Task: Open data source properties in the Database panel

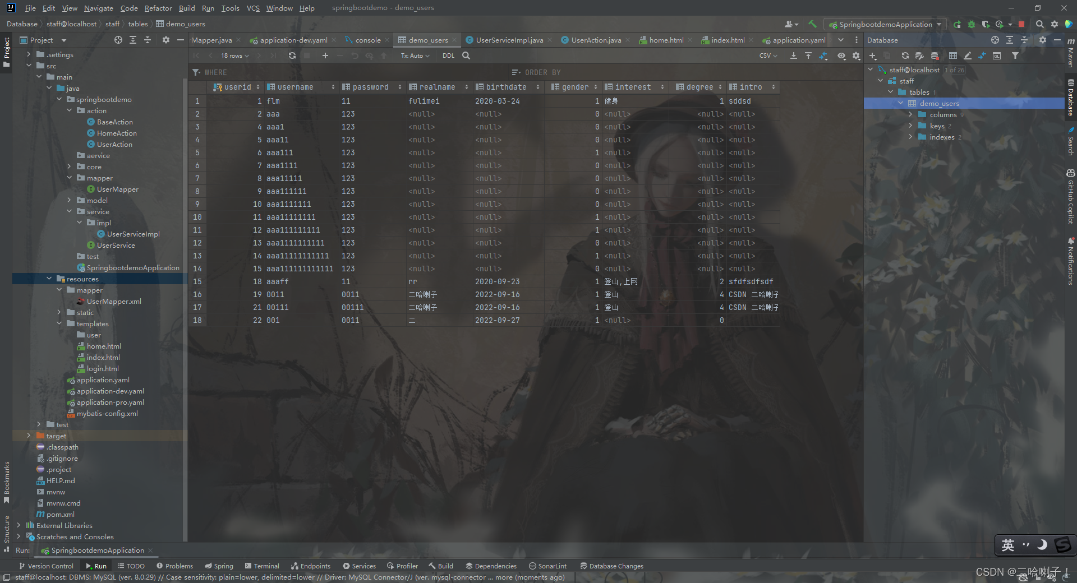Action: tap(919, 55)
